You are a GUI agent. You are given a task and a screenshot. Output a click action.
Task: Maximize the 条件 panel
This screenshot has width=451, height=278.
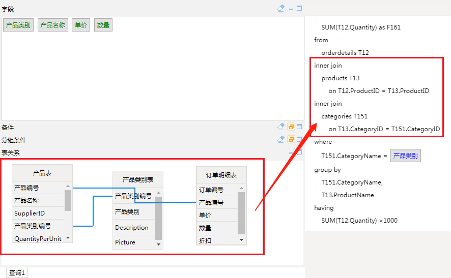click(x=299, y=127)
